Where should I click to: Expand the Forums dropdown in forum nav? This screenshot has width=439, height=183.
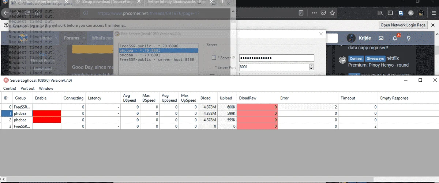pyautogui.click(x=85, y=38)
